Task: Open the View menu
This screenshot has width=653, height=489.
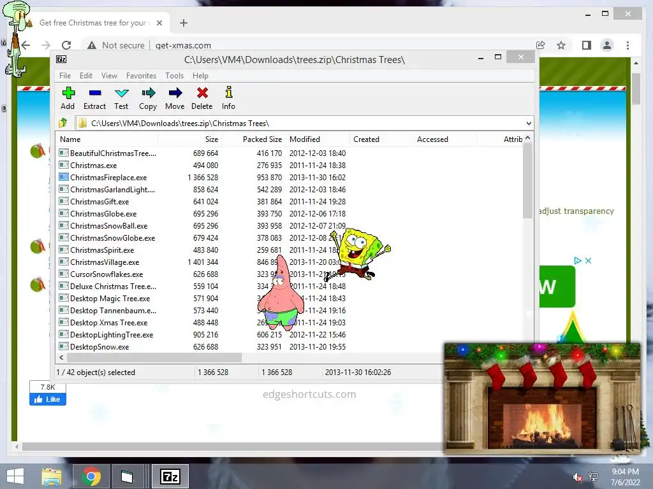Action: pyautogui.click(x=109, y=75)
